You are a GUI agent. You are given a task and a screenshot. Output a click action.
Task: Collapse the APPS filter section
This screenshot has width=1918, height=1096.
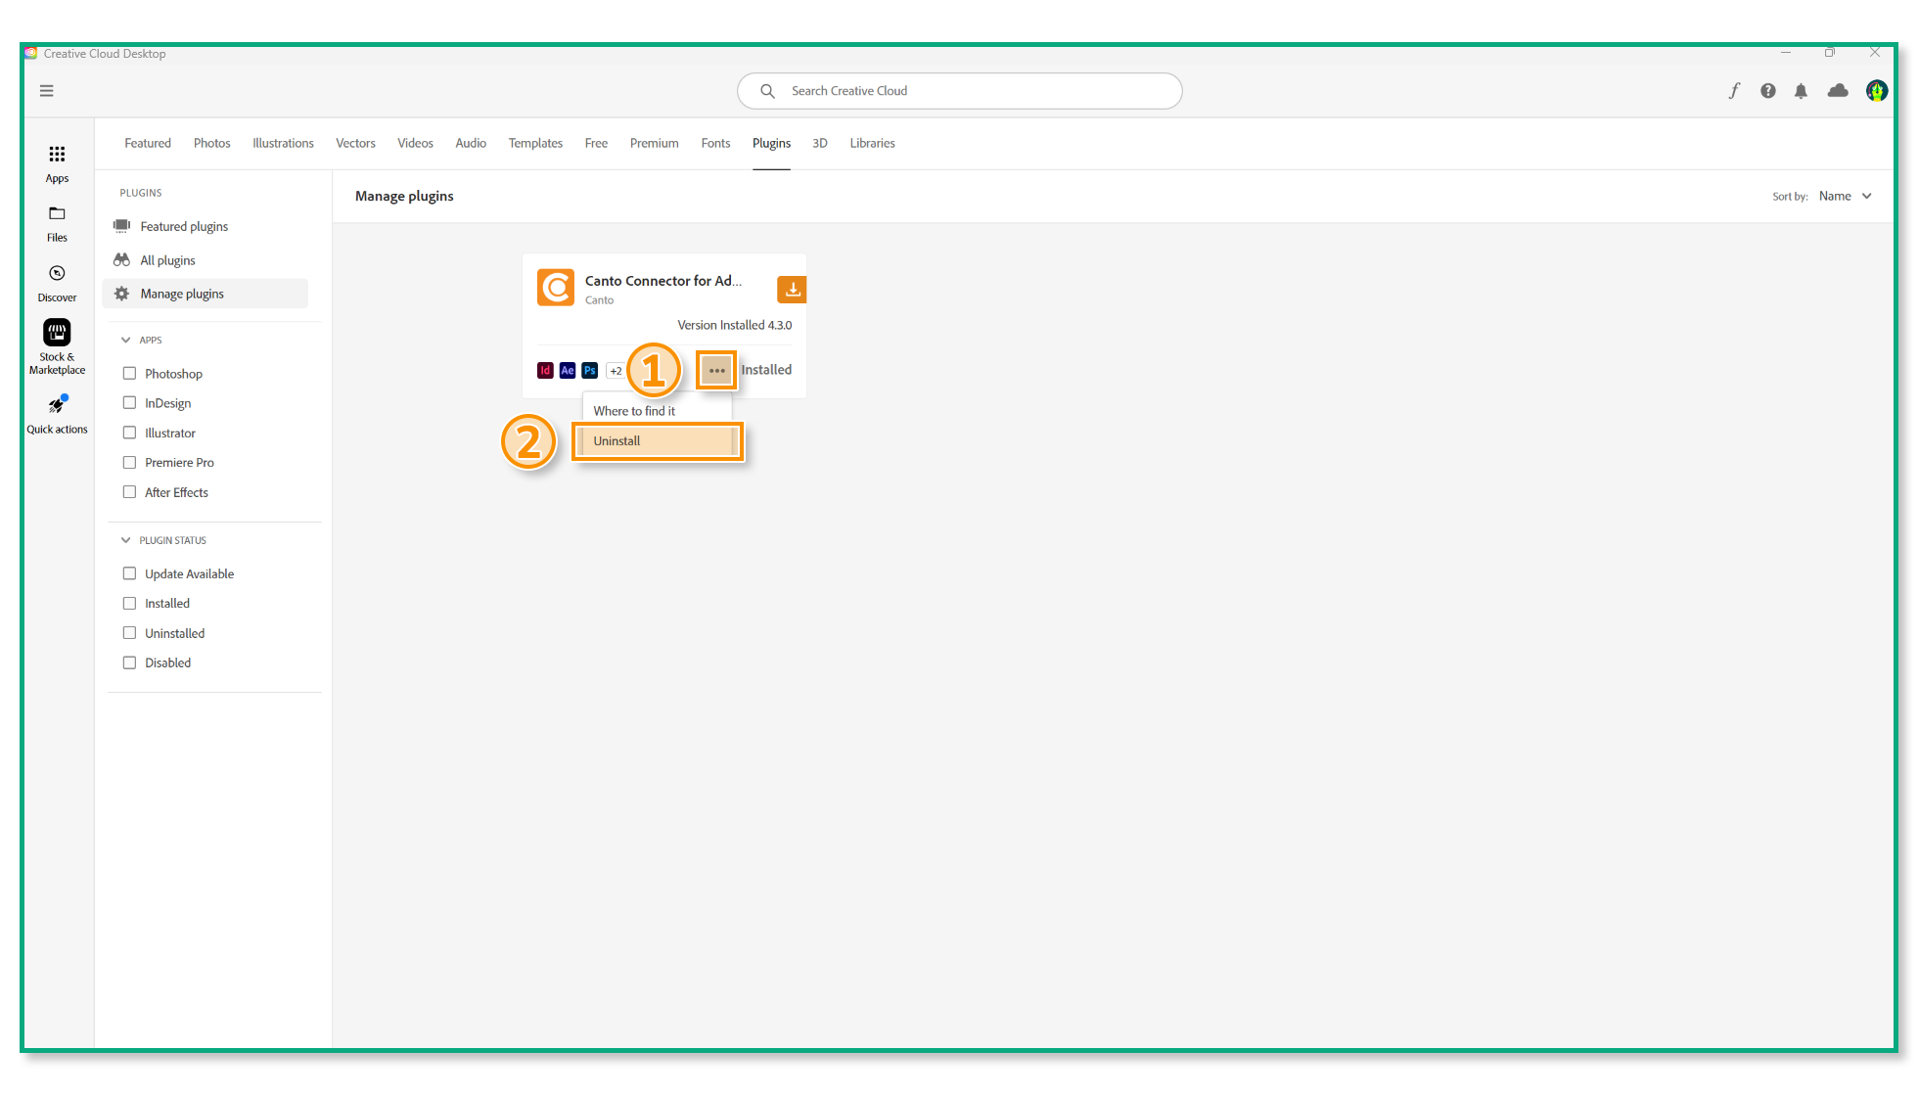click(125, 341)
